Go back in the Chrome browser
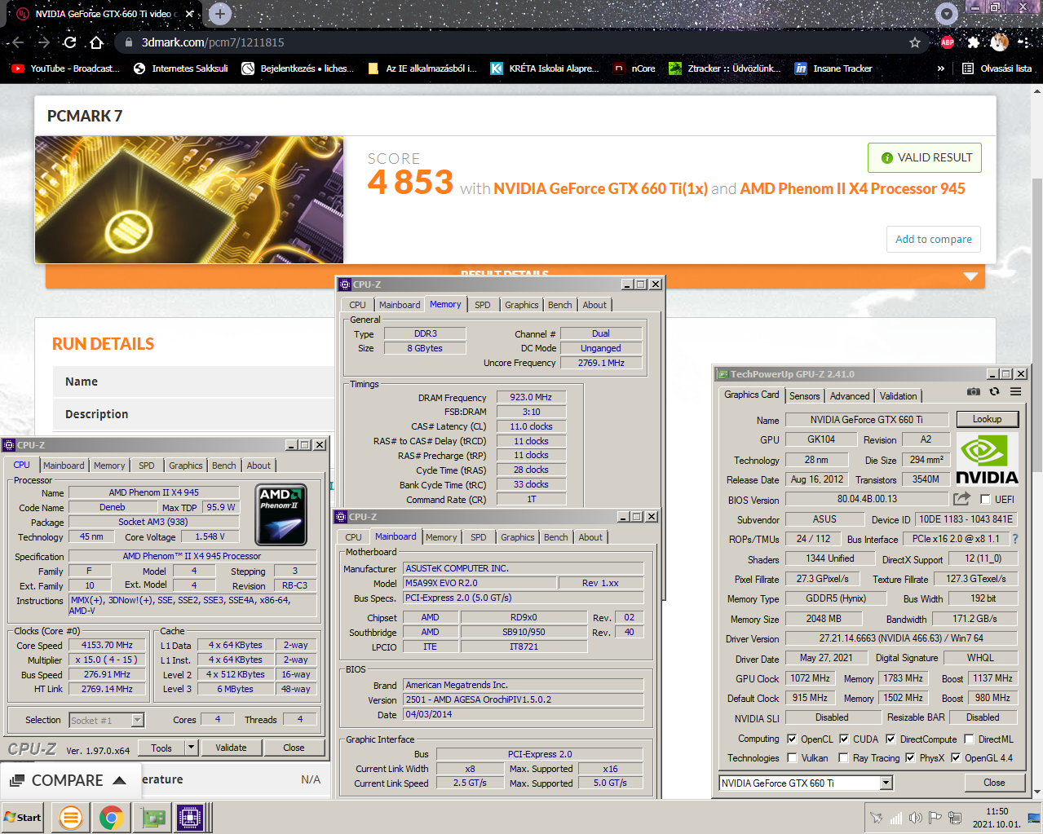1043x834 pixels. coord(18,42)
